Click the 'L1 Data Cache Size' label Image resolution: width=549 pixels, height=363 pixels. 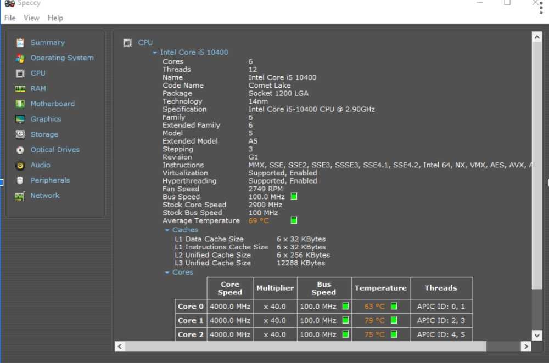(209, 239)
